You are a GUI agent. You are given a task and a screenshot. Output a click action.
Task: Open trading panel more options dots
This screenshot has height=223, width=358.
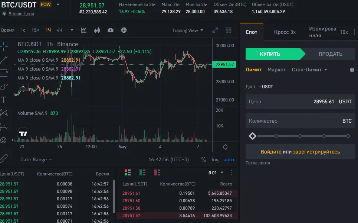click(354, 32)
